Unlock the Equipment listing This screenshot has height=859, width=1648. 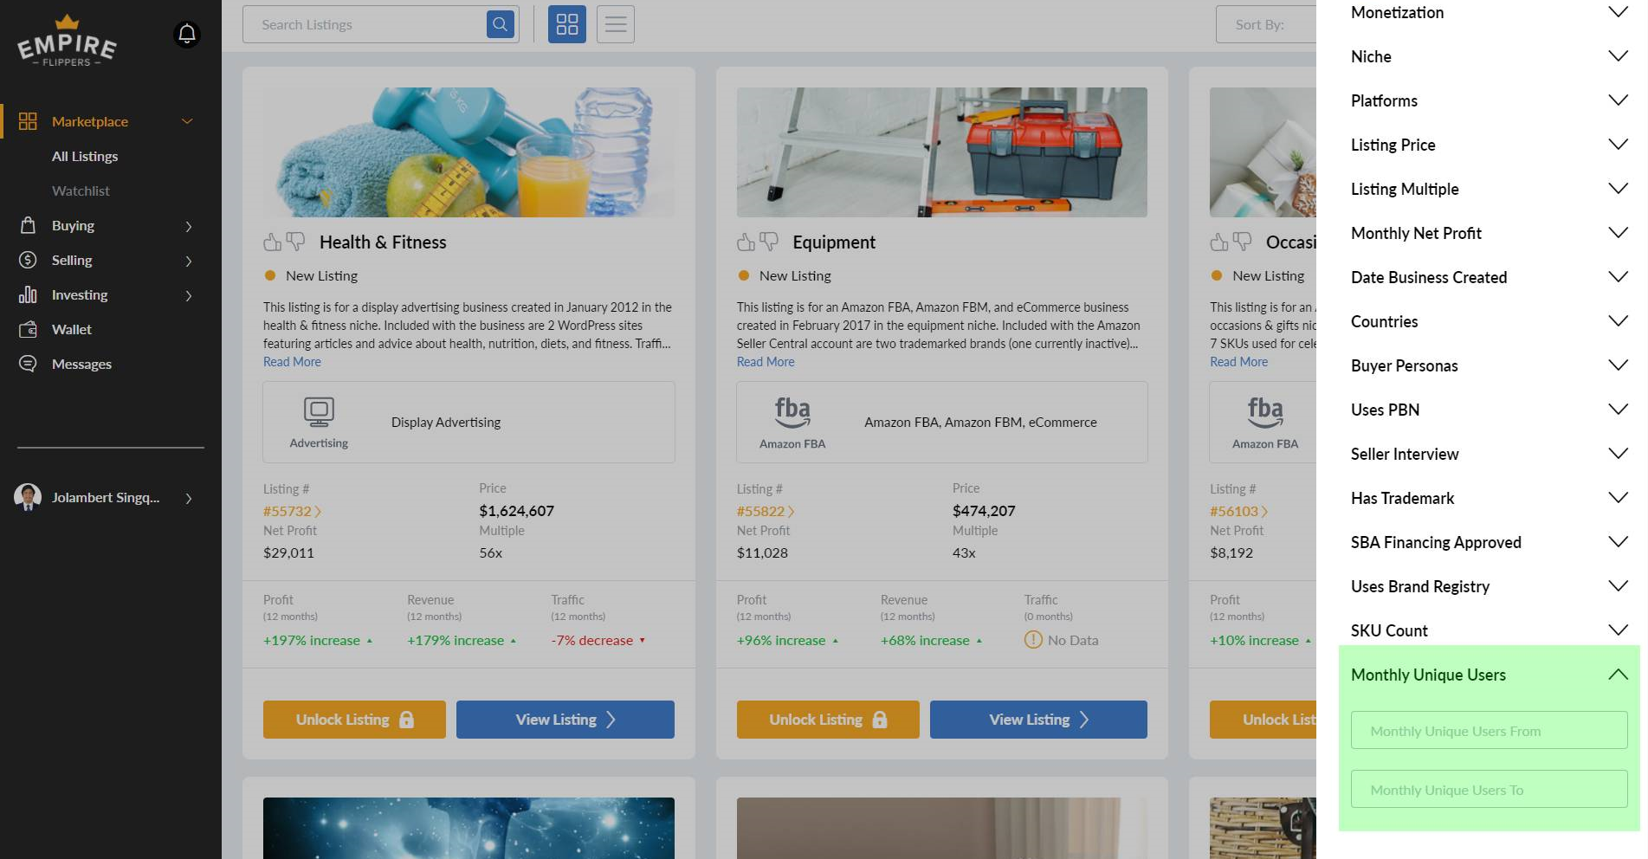(828, 720)
